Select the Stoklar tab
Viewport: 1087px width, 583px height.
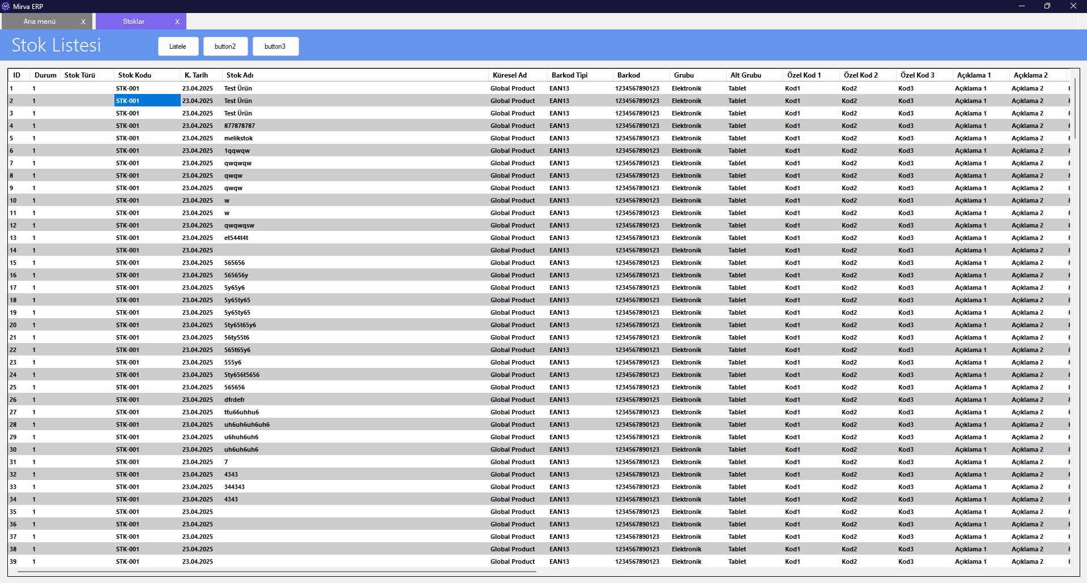(x=134, y=22)
